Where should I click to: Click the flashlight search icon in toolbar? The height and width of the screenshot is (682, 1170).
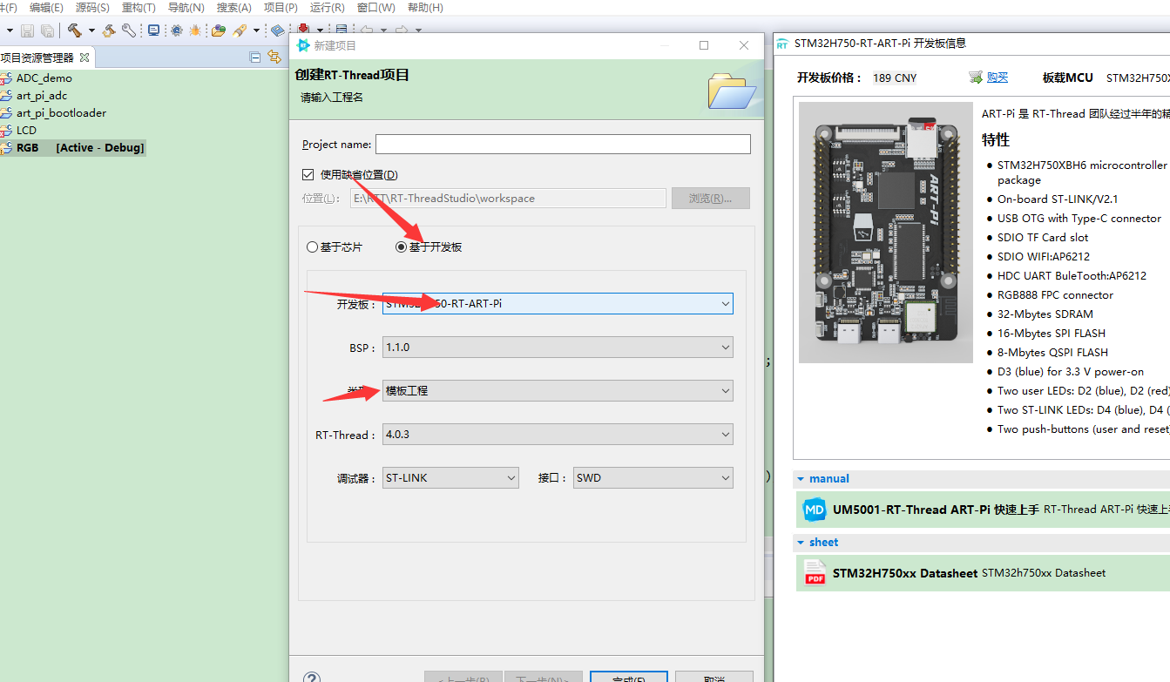[240, 30]
